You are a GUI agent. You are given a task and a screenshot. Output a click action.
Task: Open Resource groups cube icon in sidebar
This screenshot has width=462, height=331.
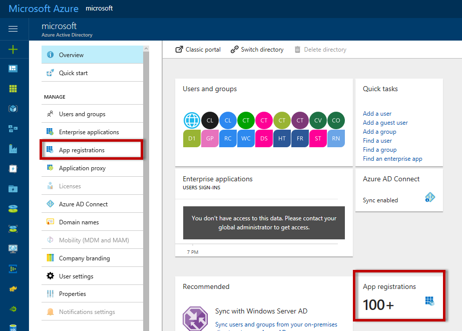click(x=13, y=109)
